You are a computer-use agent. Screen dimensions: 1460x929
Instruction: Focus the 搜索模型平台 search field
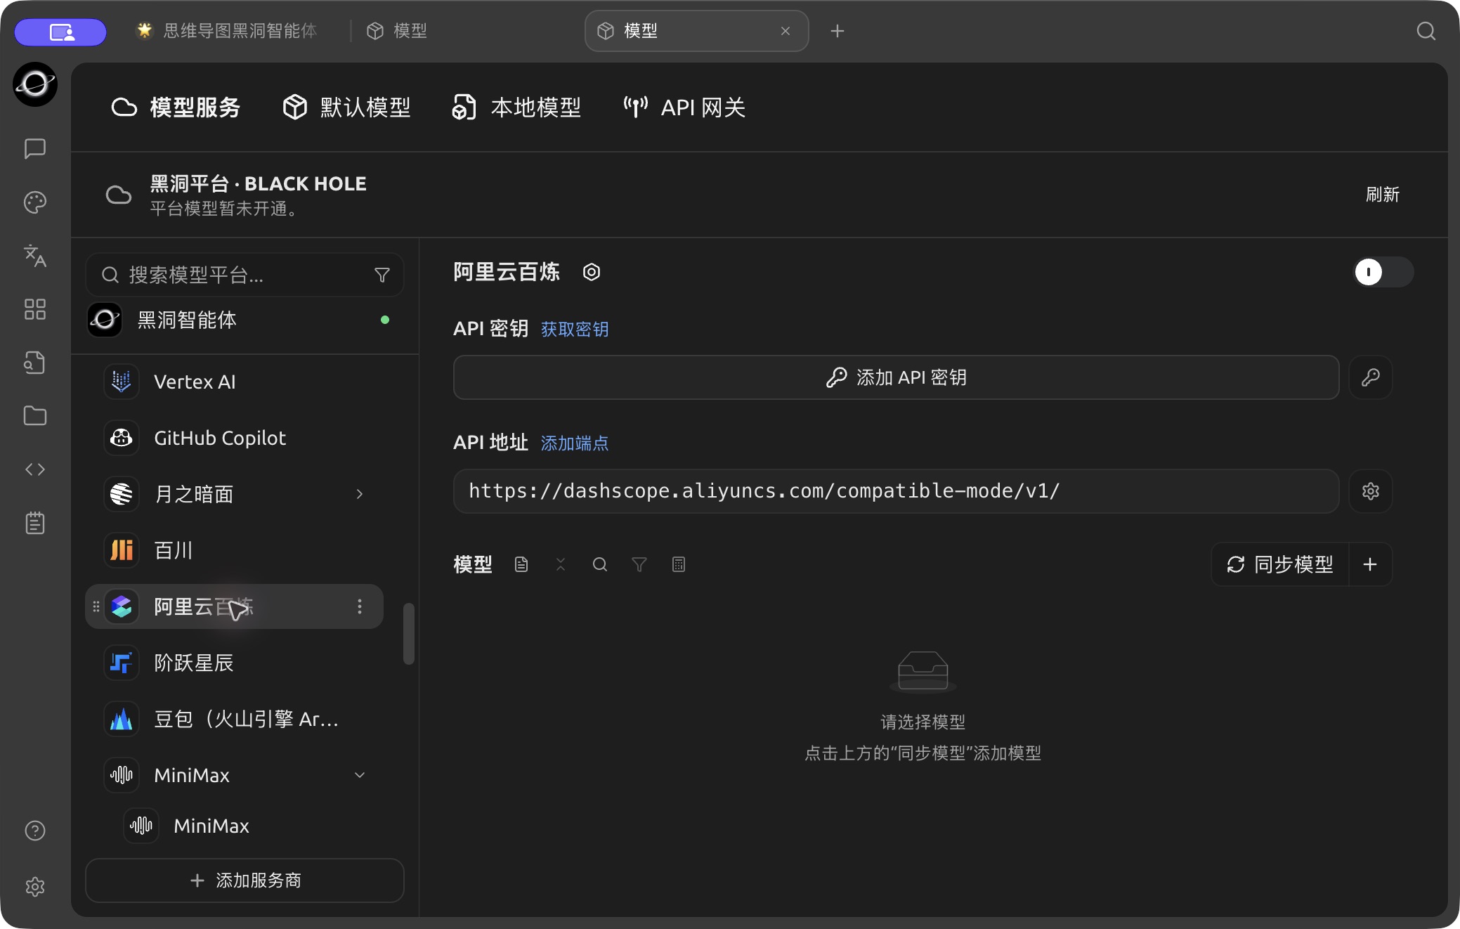tap(245, 275)
